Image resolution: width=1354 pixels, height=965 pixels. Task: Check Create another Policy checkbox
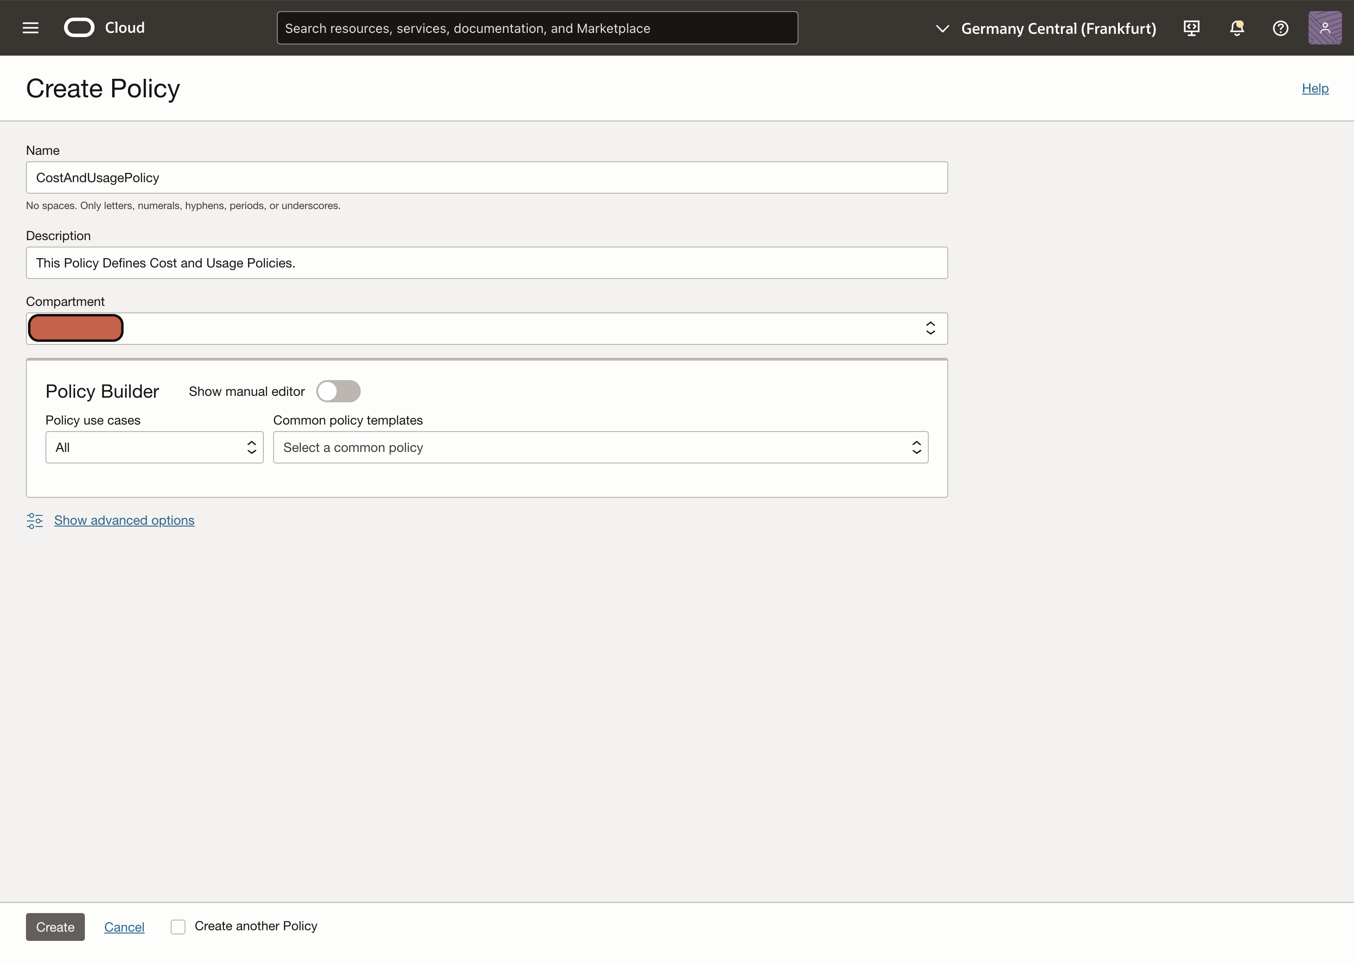coord(178,927)
